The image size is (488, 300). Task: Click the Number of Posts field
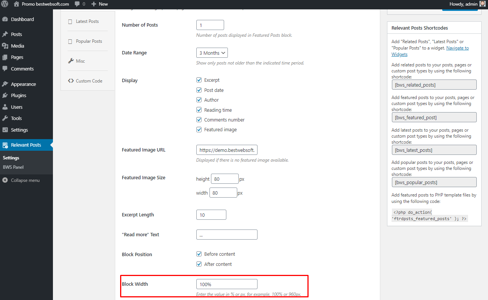click(x=210, y=25)
